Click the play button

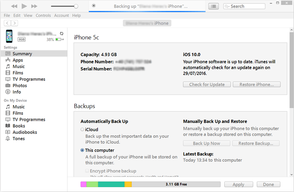(24, 6)
